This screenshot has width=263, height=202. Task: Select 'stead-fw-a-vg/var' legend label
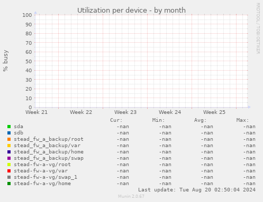coord(41,171)
